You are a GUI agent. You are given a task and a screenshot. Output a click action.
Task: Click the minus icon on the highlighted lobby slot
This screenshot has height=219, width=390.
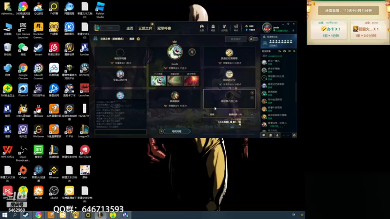tap(252, 98)
